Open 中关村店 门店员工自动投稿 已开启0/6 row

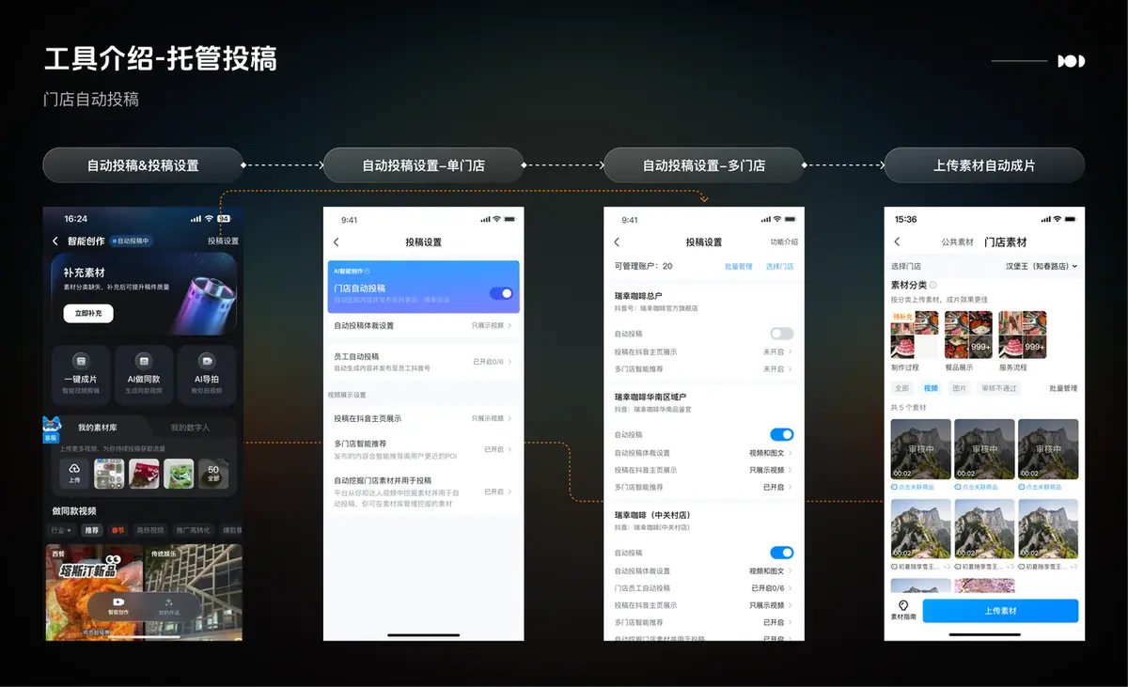[x=704, y=588]
